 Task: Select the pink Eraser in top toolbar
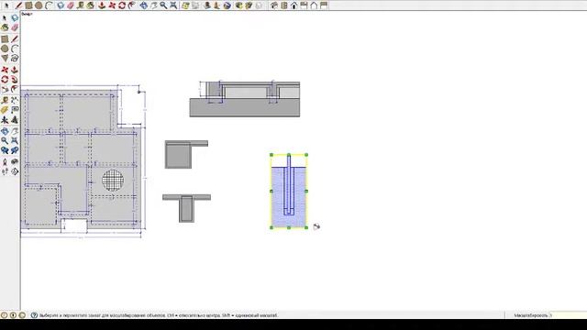(71, 5)
